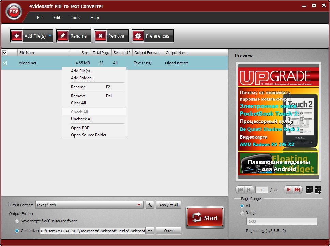Click the Output Format column header
330x246 pixels.
(x=148, y=53)
